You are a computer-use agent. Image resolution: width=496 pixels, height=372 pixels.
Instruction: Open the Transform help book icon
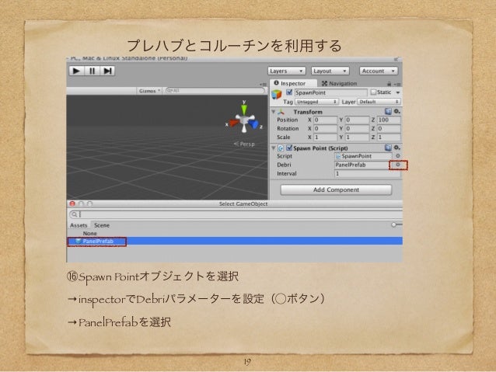click(x=388, y=112)
